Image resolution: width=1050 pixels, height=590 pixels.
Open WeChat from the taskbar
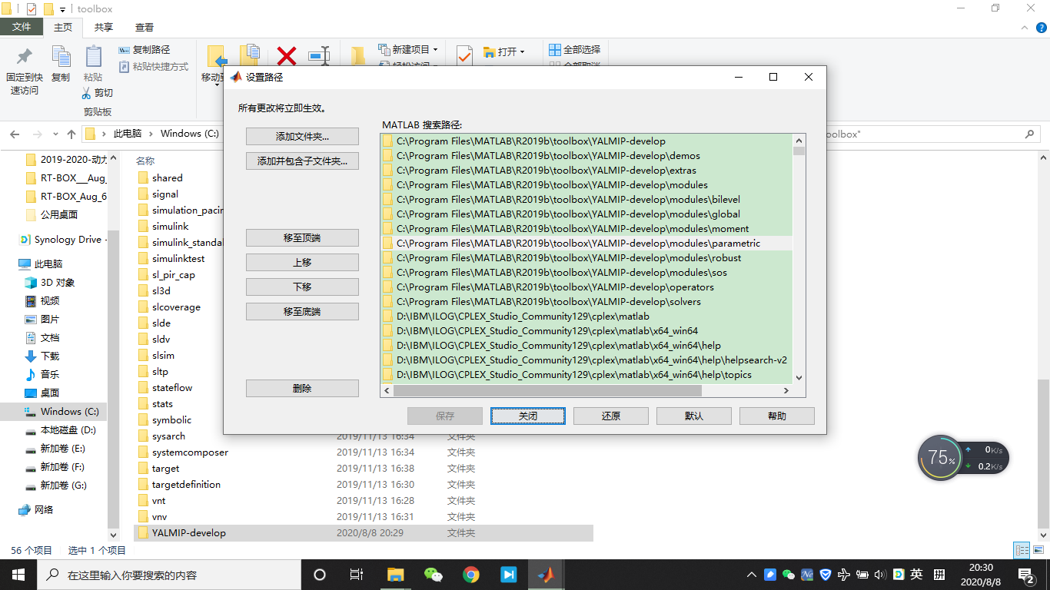[434, 575]
